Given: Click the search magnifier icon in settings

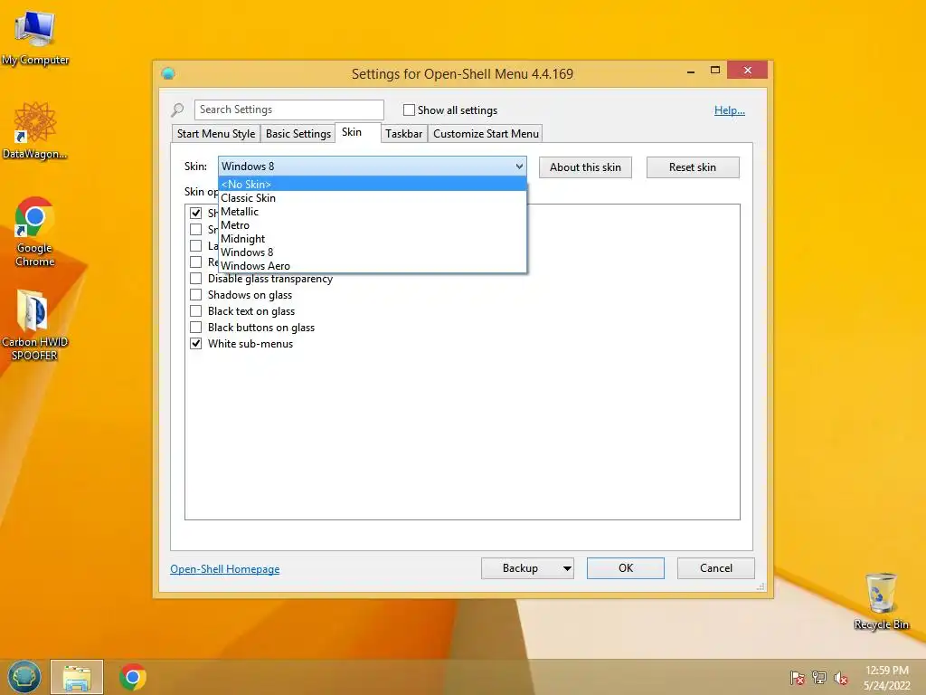Looking at the screenshot, I should [178, 109].
